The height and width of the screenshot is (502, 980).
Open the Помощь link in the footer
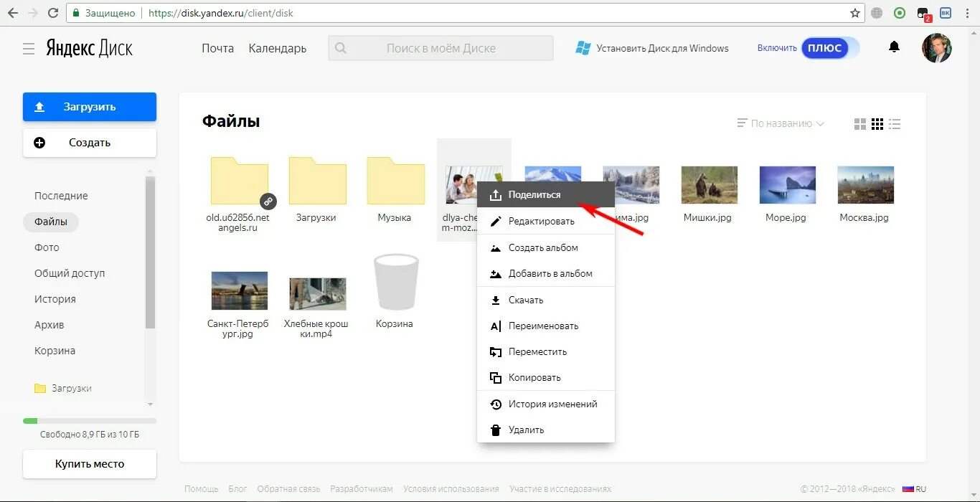[201, 488]
